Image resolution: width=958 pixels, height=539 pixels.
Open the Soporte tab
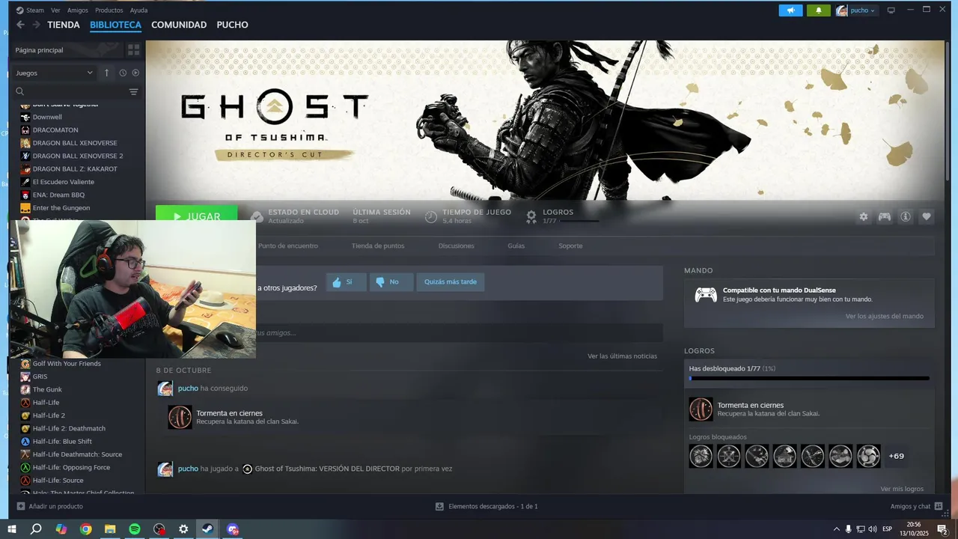coord(570,246)
